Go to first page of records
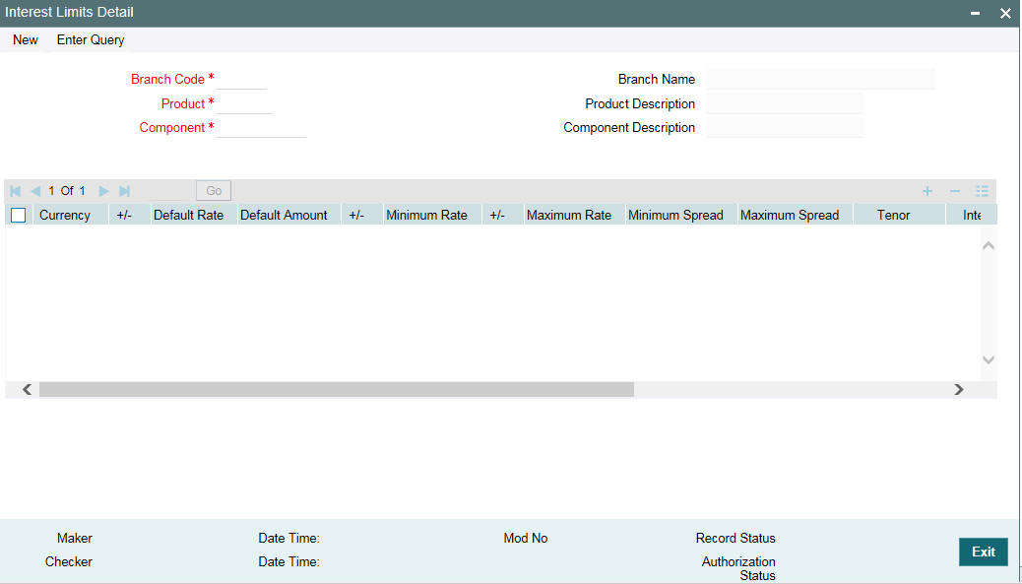The width and height of the screenshot is (1022, 584). point(16,191)
